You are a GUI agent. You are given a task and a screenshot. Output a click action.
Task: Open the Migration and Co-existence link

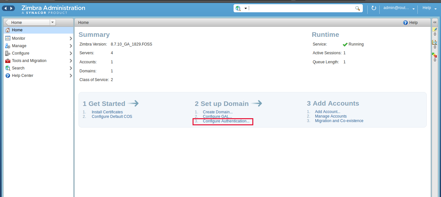click(x=339, y=121)
